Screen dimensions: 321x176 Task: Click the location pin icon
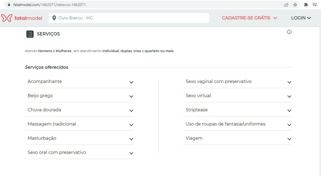point(54,18)
